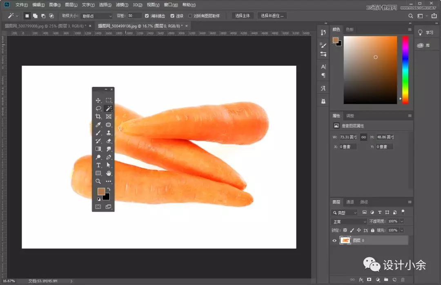Toggle lock transparent pixels

pos(345,230)
